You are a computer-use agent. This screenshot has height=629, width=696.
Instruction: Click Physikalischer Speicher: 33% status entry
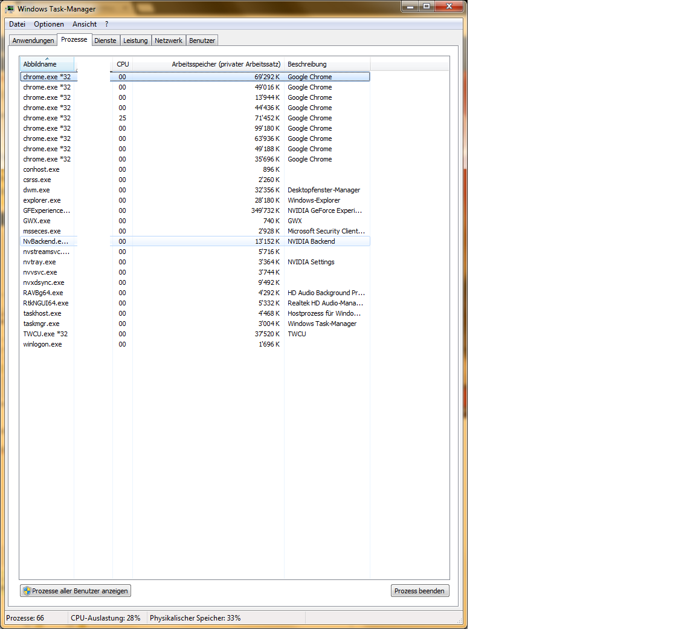pyautogui.click(x=195, y=618)
